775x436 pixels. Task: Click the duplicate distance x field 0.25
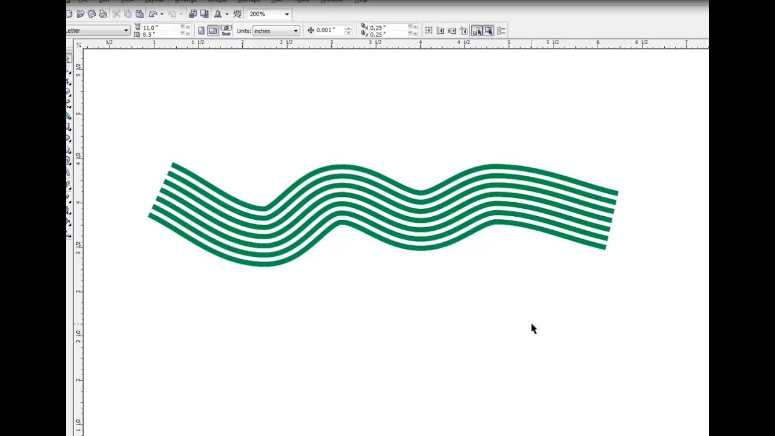point(388,28)
